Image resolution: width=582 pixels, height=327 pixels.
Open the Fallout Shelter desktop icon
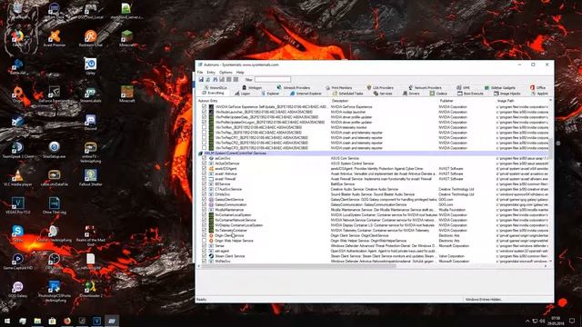[x=90, y=177]
